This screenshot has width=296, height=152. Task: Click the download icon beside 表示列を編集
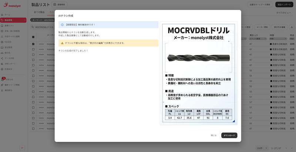tap(292, 27)
